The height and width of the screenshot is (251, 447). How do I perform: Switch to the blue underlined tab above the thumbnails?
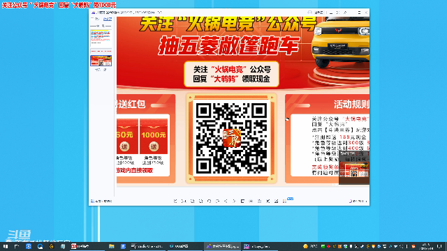108,19
